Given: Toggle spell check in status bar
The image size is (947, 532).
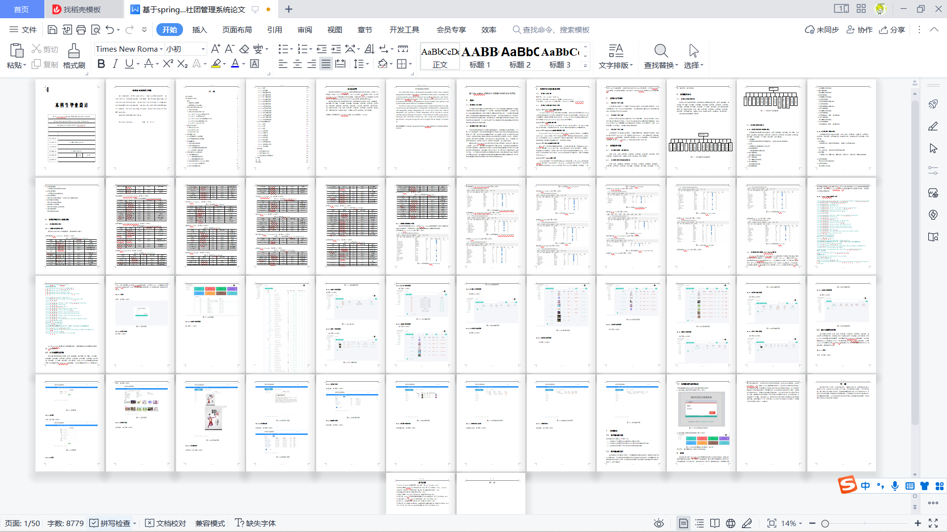Looking at the screenshot, I should [x=110, y=523].
